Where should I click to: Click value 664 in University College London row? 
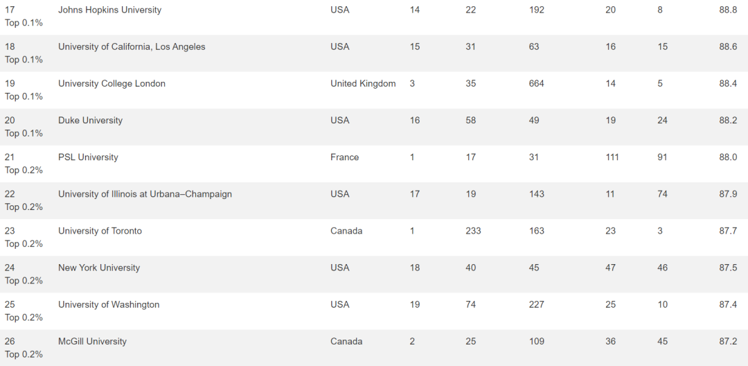tap(537, 83)
